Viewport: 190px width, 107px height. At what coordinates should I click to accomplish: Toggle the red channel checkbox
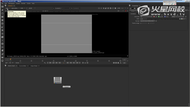point(154,17)
